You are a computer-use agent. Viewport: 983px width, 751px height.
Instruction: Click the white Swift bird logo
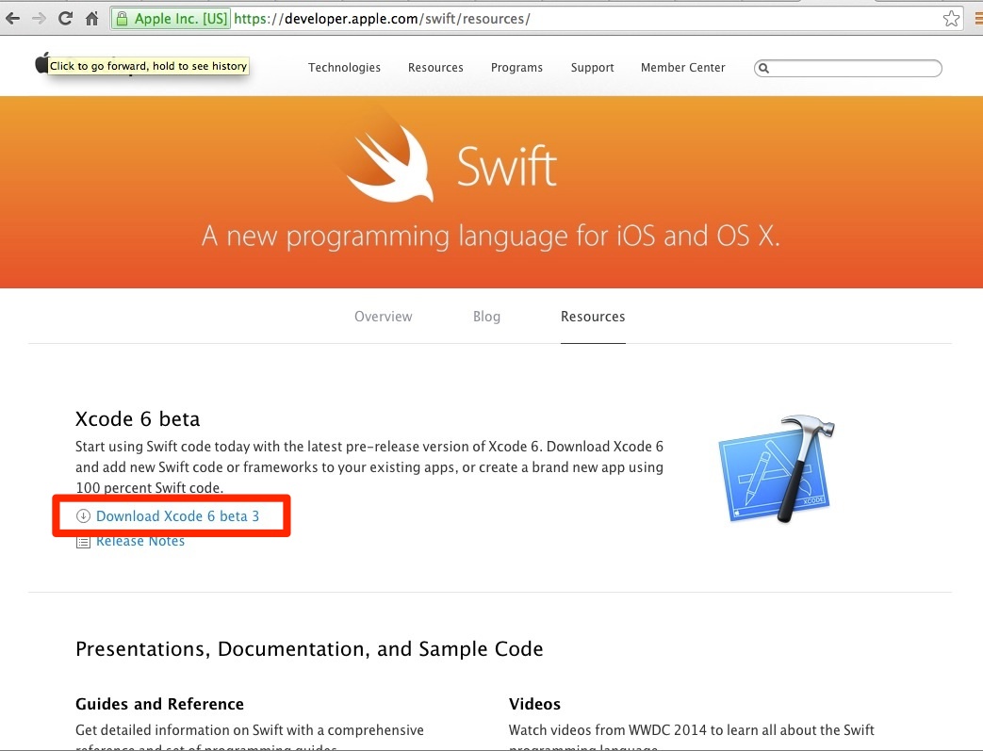pos(390,164)
